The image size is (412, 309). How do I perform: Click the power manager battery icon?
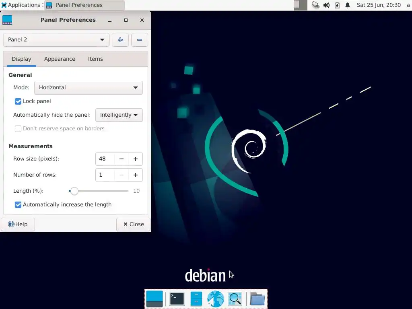[x=337, y=5]
